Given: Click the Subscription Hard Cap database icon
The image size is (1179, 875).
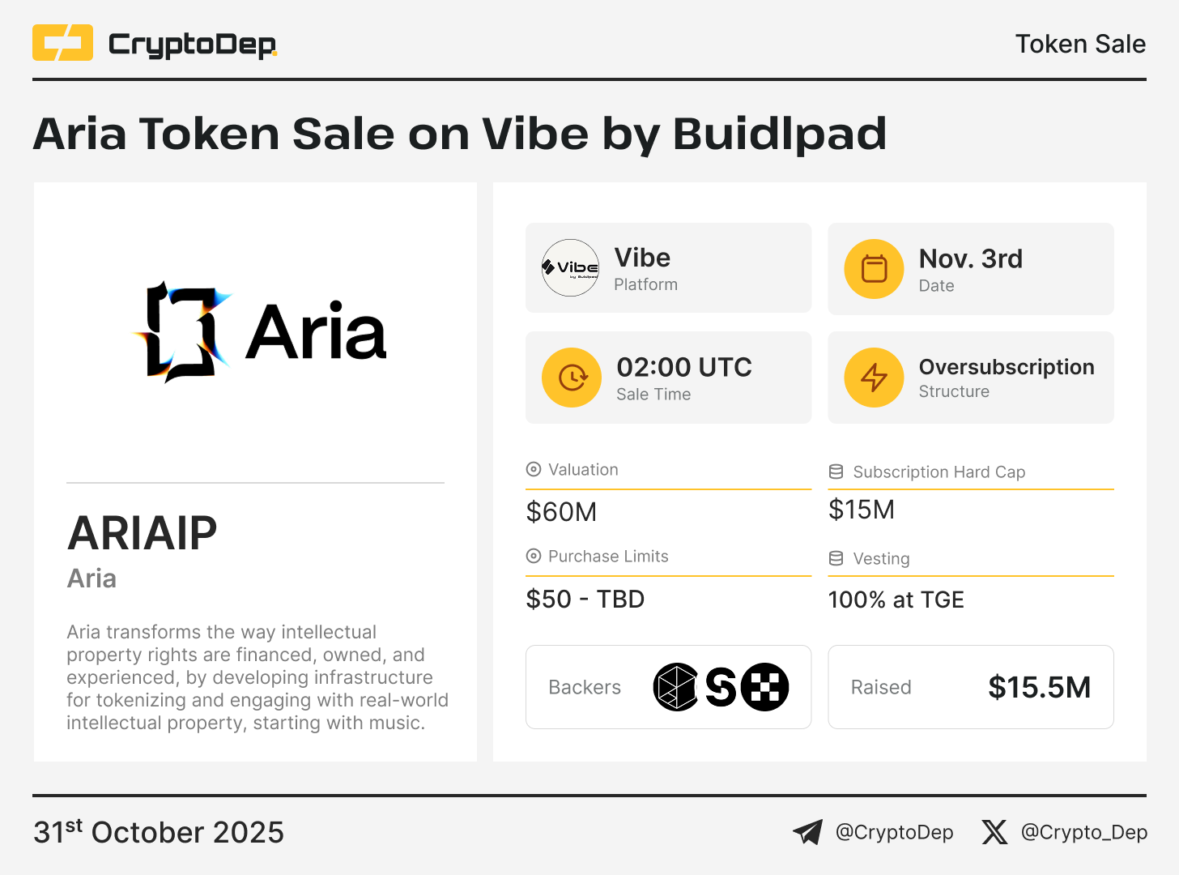Looking at the screenshot, I should (x=836, y=472).
